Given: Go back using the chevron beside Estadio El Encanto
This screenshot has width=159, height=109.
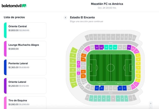Looking at the screenshot, I should [x=65, y=17].
